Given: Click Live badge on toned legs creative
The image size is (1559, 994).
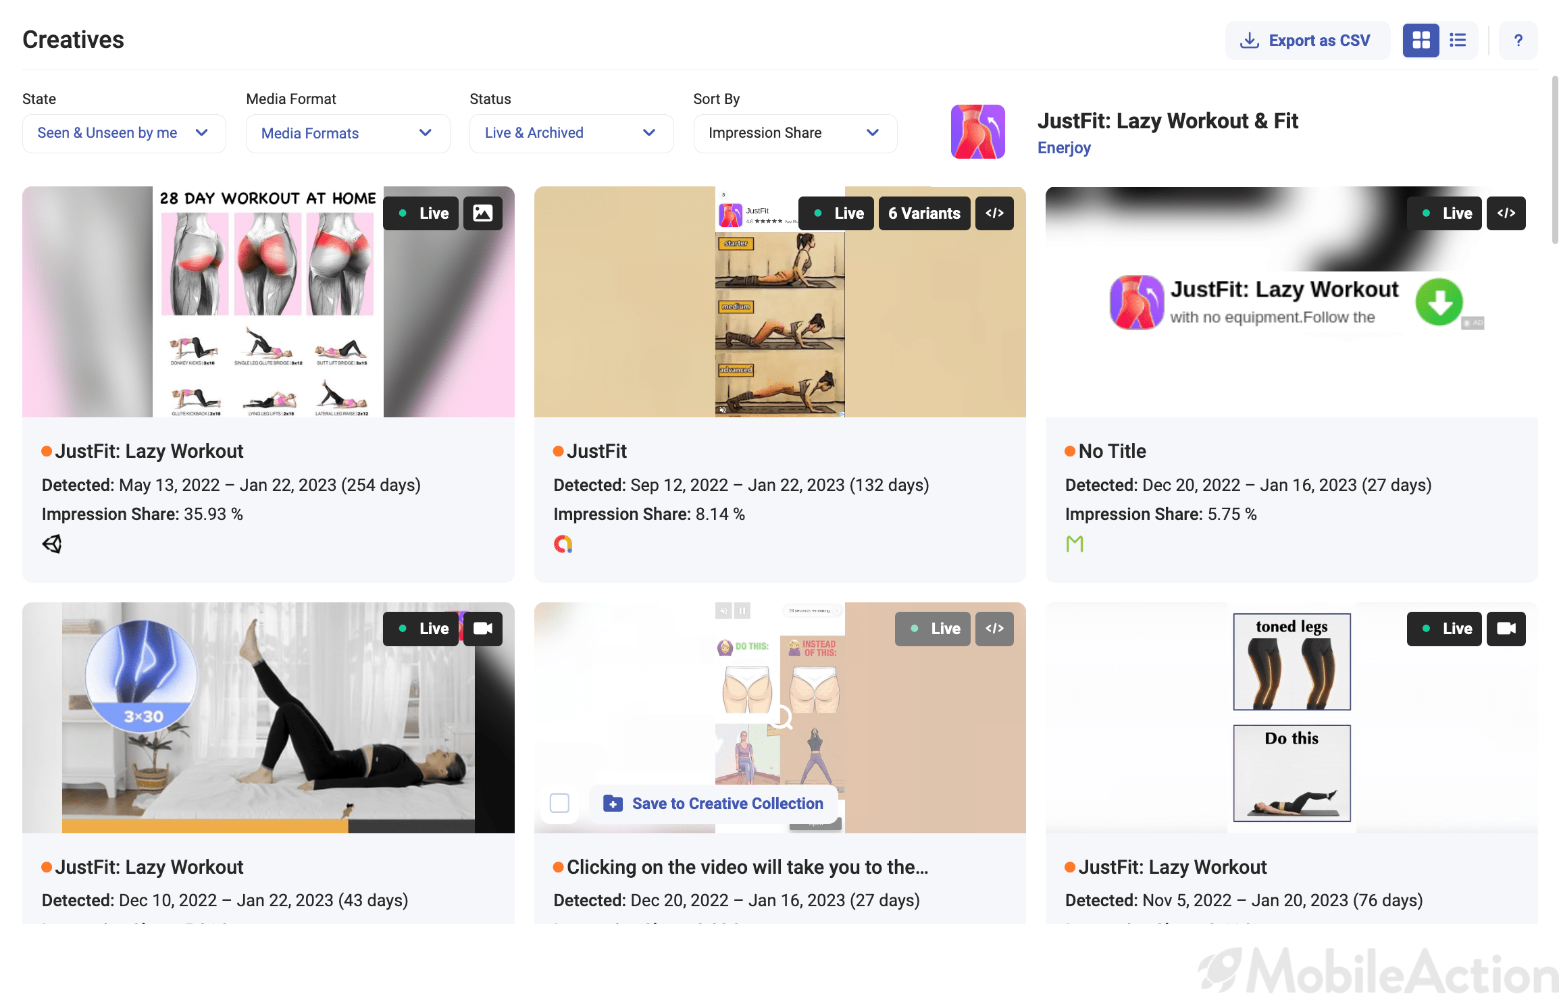Looking at the screenshot, I should [1444, 629].
